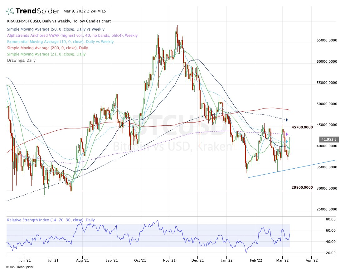Click the 40000.0000 price axis label
Image resolution: width=345 pixels, height=270 pixels.
point(327,146)
